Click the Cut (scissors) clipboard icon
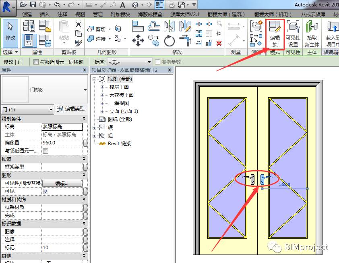Image resolution: width=339 pixels, height=263 pixels. click(79, 24)
